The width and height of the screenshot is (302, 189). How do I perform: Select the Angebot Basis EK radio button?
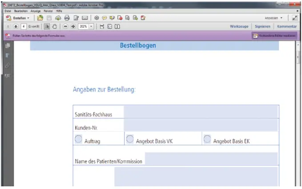pyautogui.click(x=207, y=139)
